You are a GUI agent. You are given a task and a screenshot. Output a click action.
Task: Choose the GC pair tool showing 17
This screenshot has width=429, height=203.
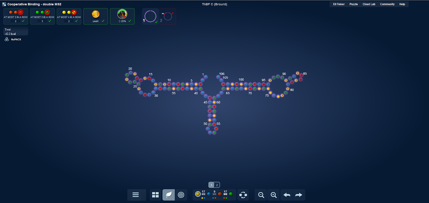click(225, 195)
